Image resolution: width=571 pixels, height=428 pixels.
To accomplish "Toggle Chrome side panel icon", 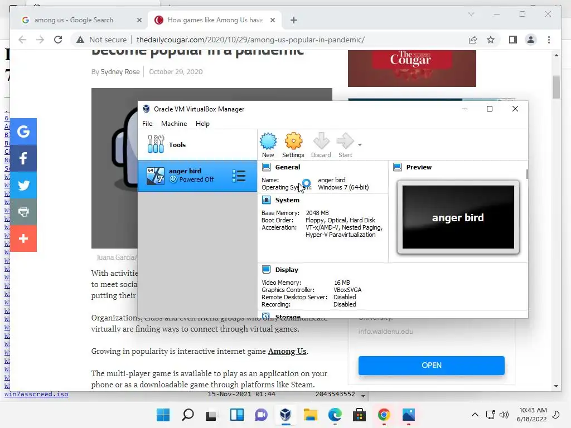I will coord(513,40).
